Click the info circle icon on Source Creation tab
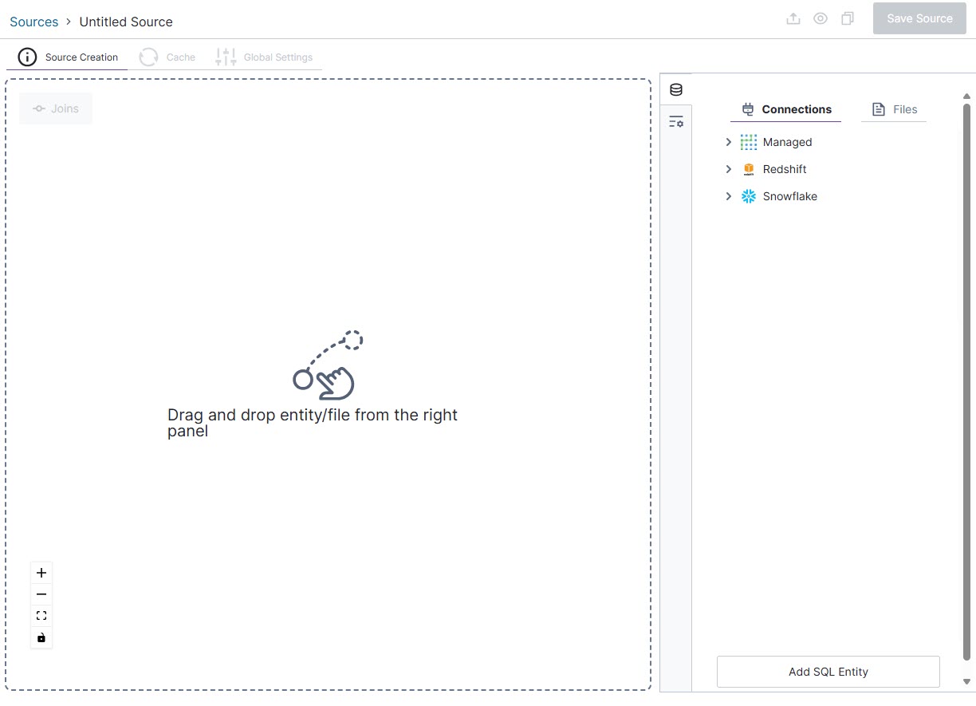Viewport: 976px width, 706px height. click(26, 57)
